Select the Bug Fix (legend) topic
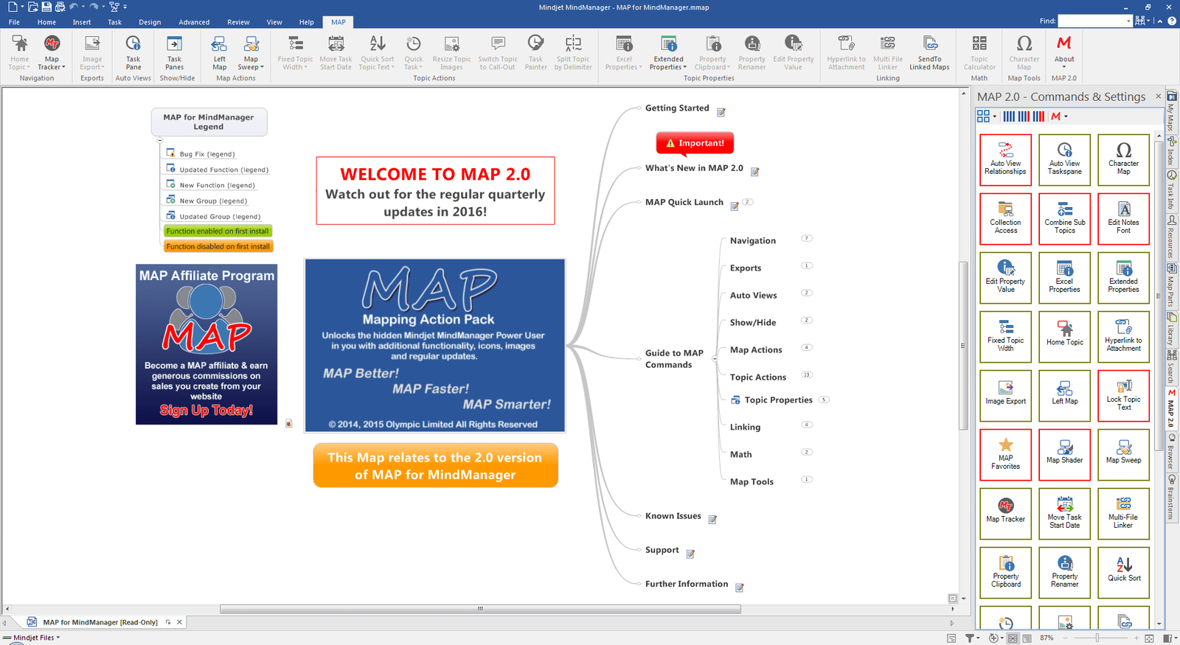This screenshot has width=1180, height=645. click(207, 154)
